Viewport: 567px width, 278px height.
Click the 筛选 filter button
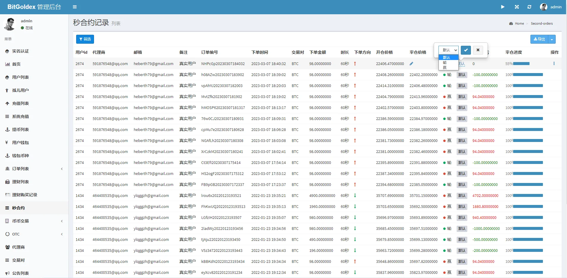click(x=85, y=39)
